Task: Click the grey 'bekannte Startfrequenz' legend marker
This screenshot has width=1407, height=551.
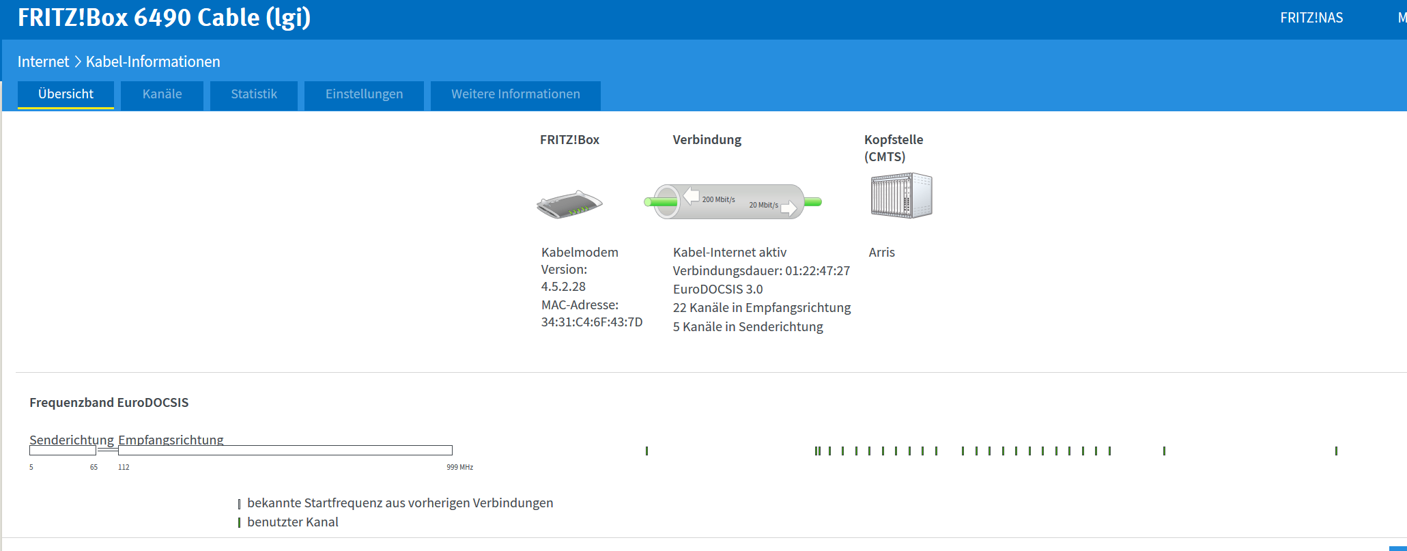Action: 239,504
